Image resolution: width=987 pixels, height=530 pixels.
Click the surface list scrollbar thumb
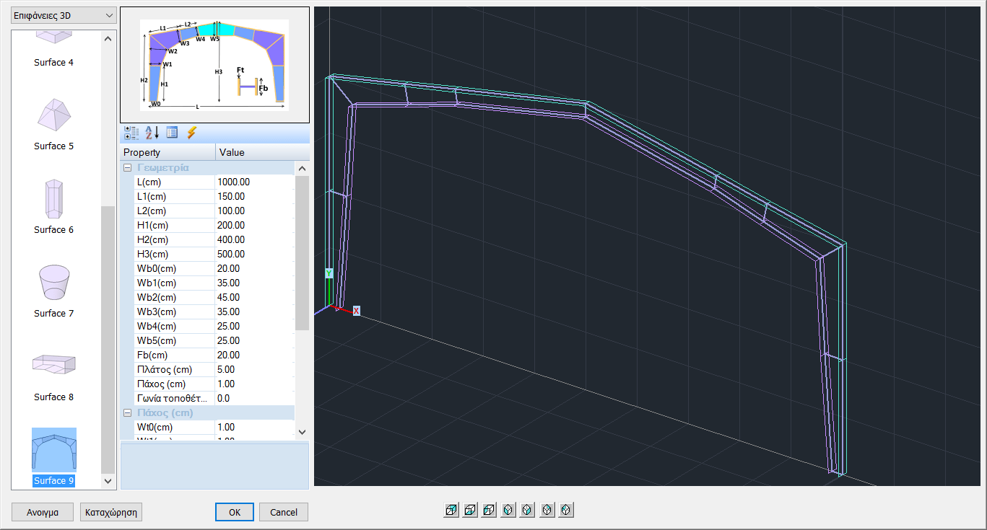coord(108,339)
